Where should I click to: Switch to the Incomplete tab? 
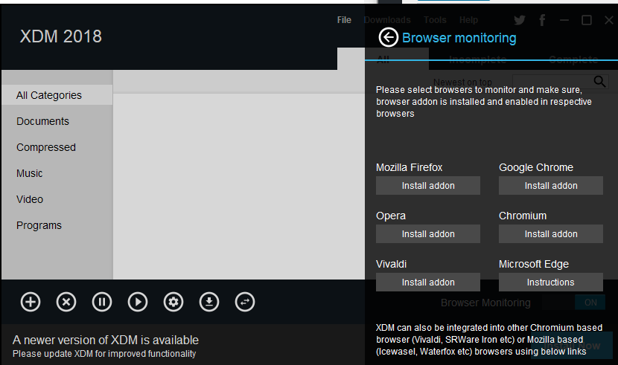tap(478, 59)
